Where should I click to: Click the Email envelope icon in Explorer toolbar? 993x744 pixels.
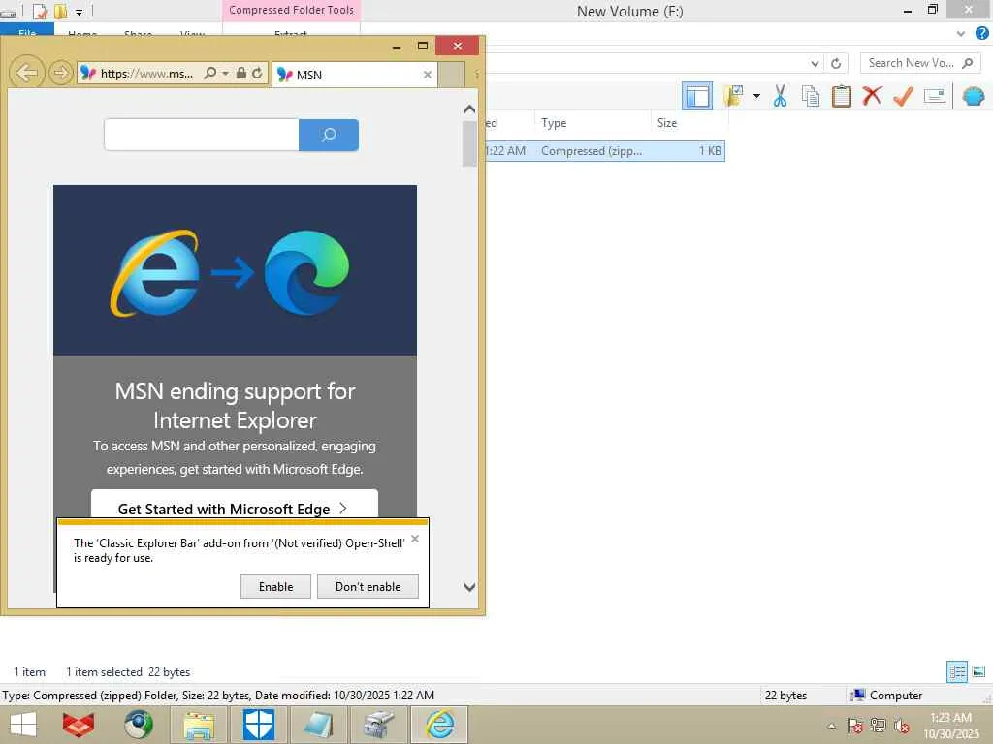point(935,96)
